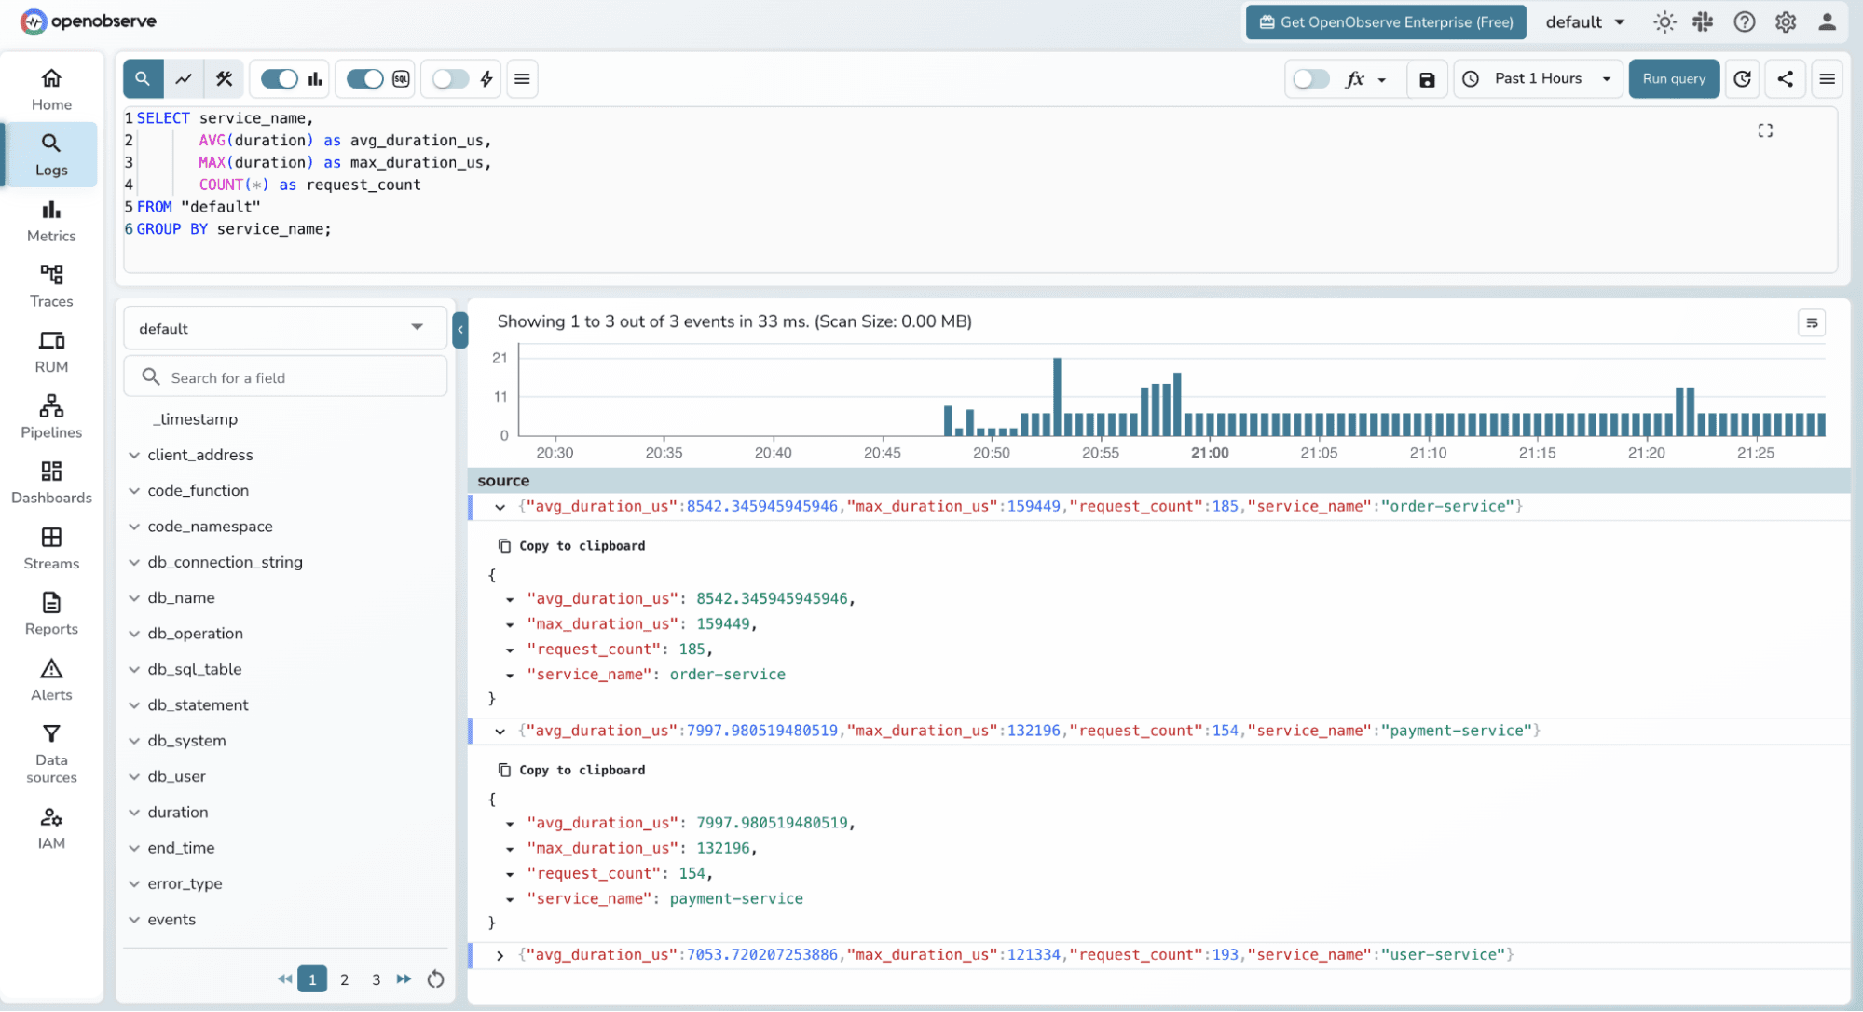
Task: Click the search mode icon in the toolbar
Action: pyautogui.click(x=143, y=79)
